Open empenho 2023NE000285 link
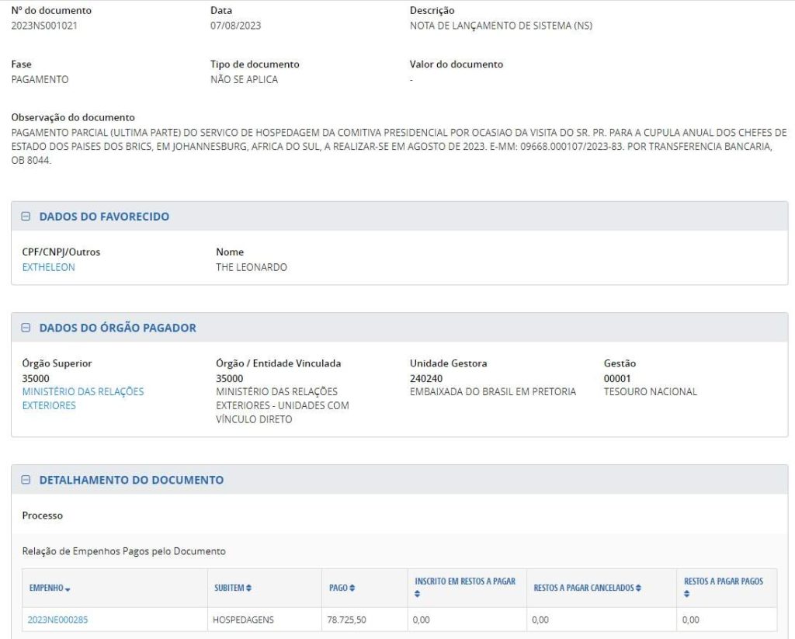Viewport: 795px width, 639px height. click(x=63, y=620)
